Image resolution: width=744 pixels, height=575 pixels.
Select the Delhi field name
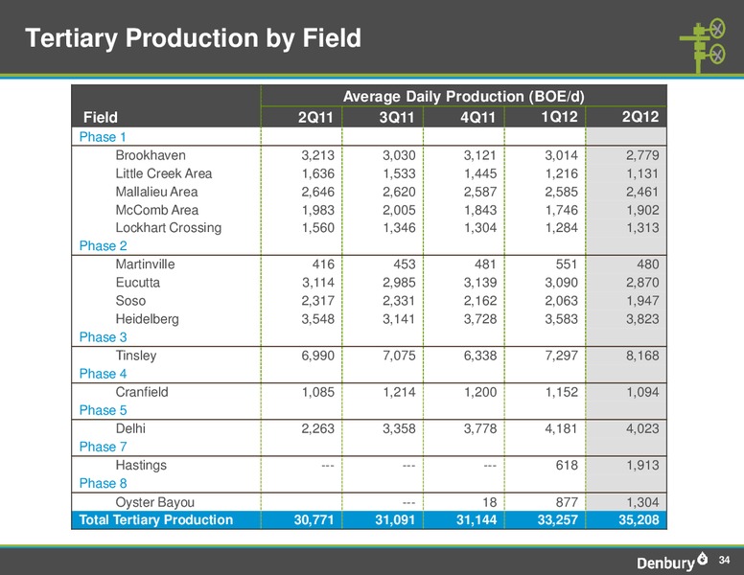[x=130, y=428]
